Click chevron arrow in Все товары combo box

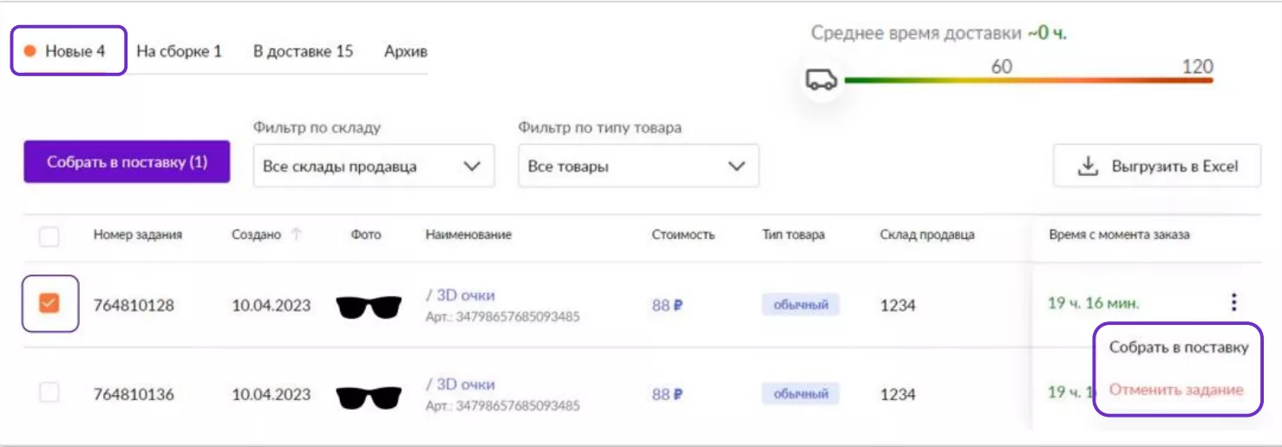(736, 166)
